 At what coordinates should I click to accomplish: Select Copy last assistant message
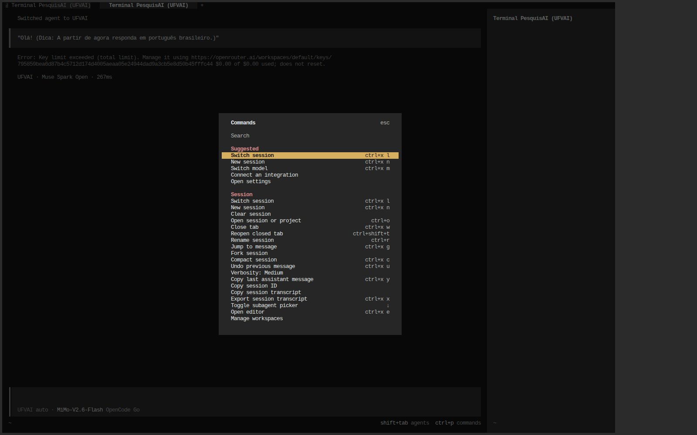coord(310,279)
